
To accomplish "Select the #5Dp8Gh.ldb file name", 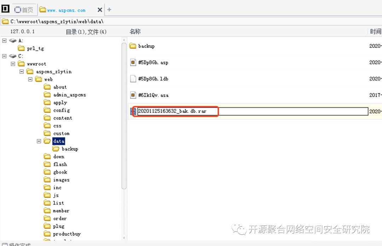I will coord(153,79).
